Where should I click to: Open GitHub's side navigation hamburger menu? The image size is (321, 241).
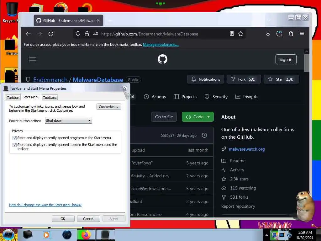click(33, 59)
